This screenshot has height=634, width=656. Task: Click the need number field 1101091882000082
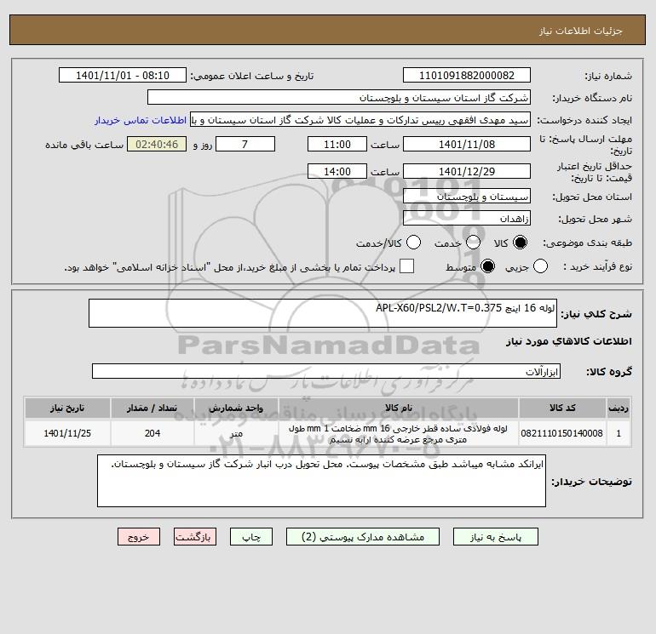click(x=467, y=75)
